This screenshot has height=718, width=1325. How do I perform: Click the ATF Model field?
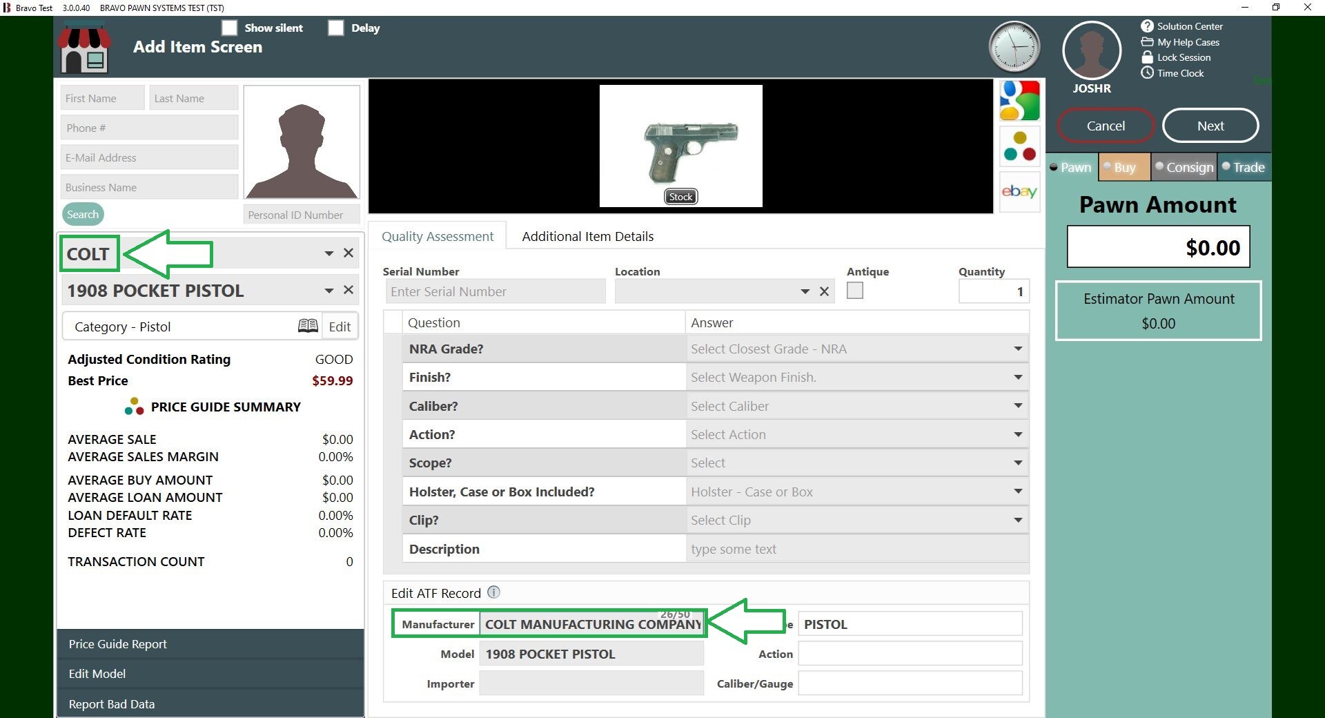(591, 654)
